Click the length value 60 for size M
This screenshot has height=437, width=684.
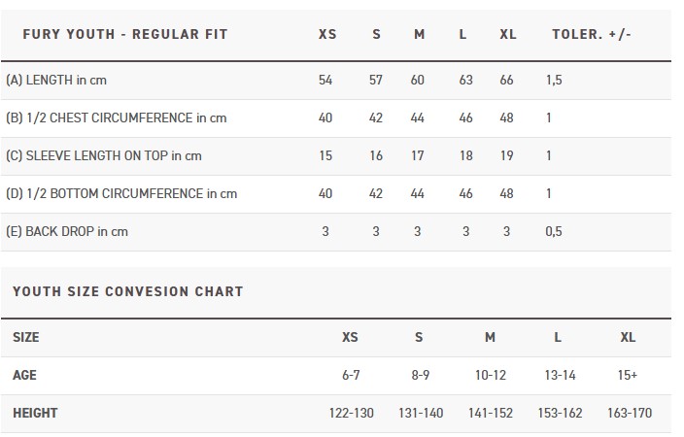pos(418,80)
